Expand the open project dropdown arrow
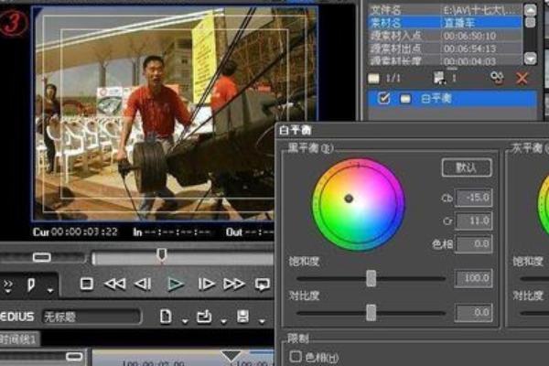Viewport: 549px width, 366px height. (224, 320)
